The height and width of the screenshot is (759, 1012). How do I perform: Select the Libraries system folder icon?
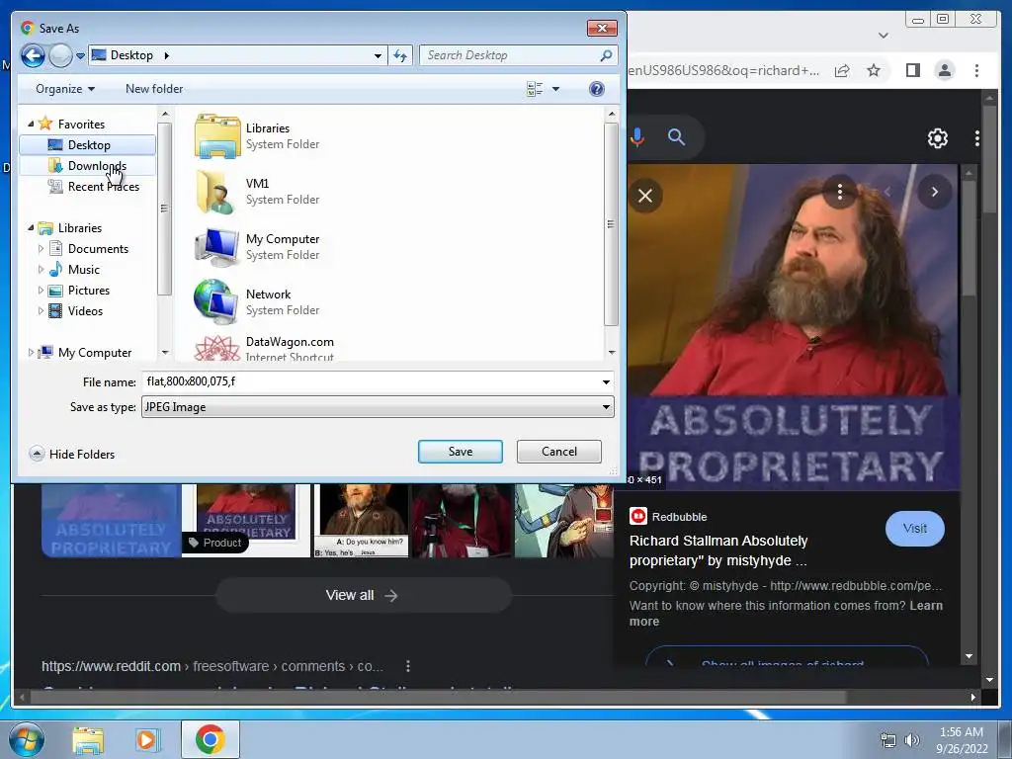217,136
